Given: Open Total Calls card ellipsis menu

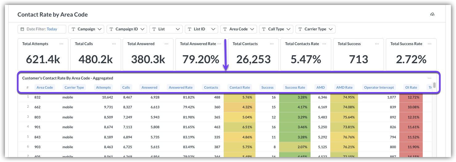Looking at the screenshot, I should [114, 44].
